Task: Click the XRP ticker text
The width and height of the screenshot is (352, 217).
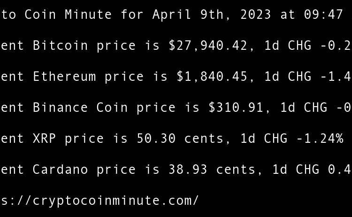Action: (44, 139)
